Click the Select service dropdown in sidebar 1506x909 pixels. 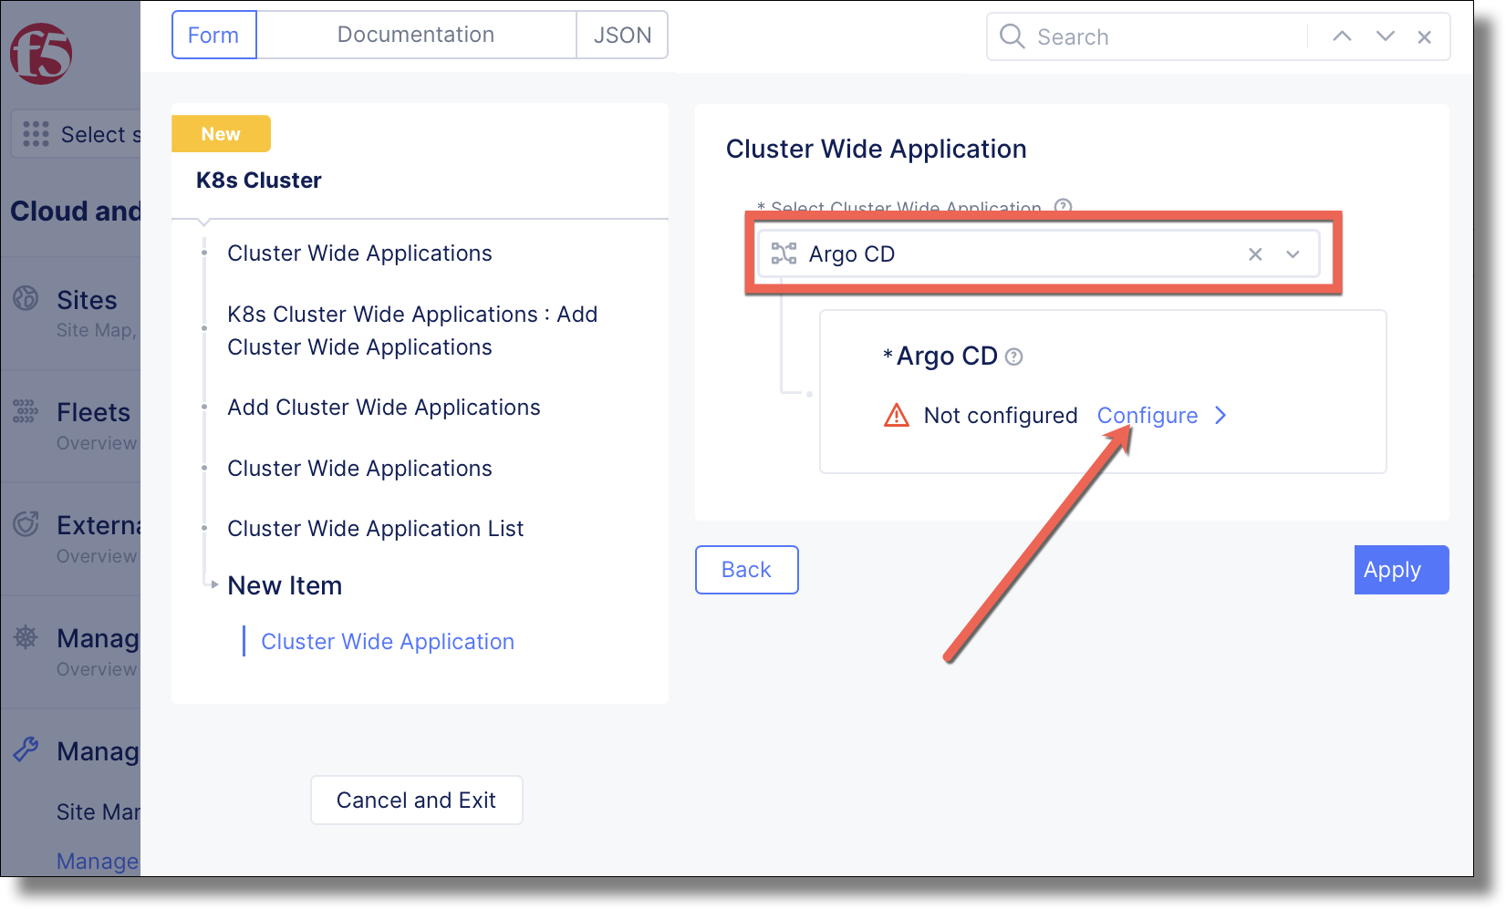coord(77,134)
